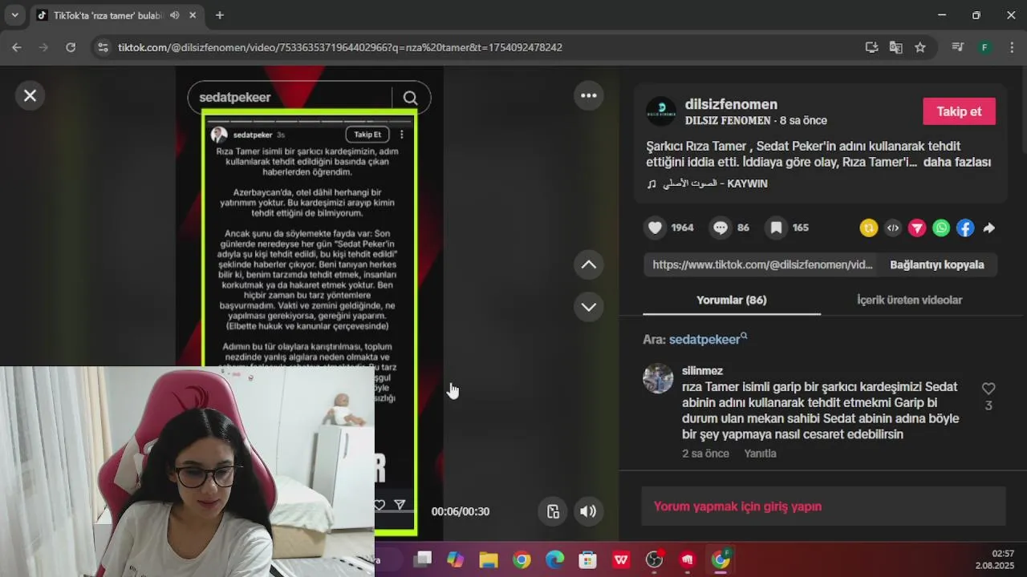Viewport: 1027px width, 577px height.
Task: Share video to Facebook
Action: [965, 228]
